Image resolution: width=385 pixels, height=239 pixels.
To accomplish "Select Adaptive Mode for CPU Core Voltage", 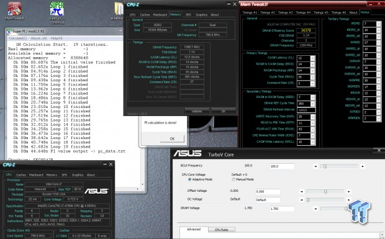I will pos(189,179).
